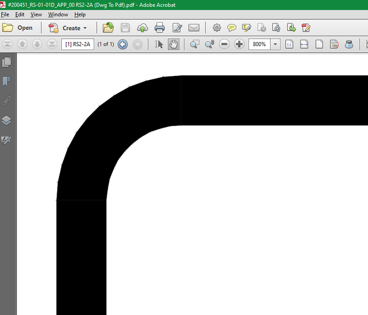Click the Print icon
Screen dimensions: 368x315
point(160,27)
